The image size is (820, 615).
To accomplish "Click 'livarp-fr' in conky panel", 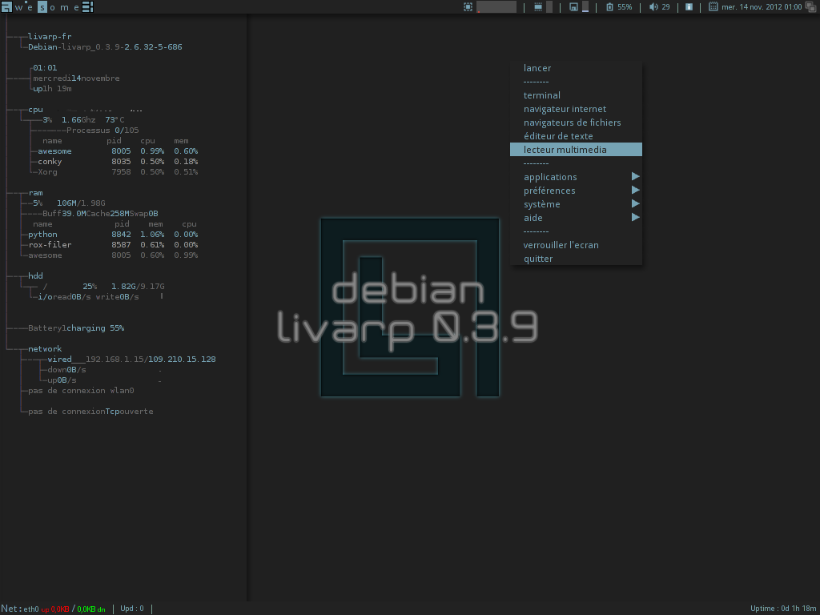I will pyautogui.click(x=50, y=37).
